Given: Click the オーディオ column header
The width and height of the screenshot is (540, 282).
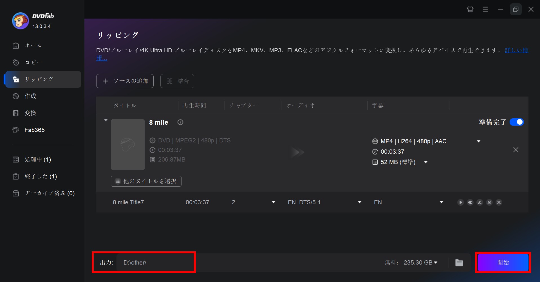Looking at the screenshot, I should tap(300, 106).
